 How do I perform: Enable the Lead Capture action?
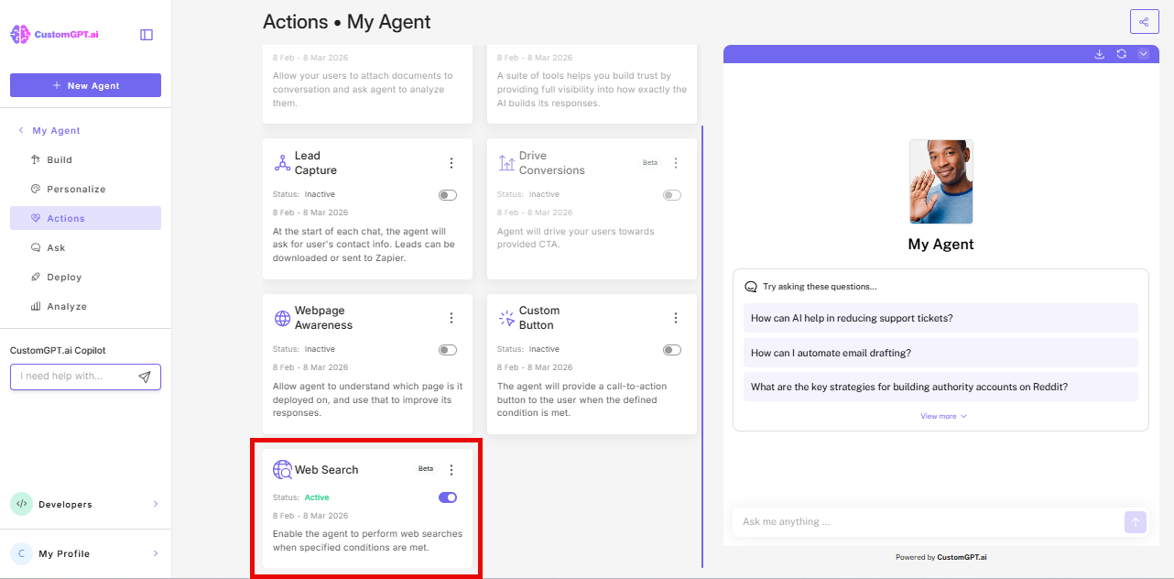pyautogui.click(x=447, y=194)
